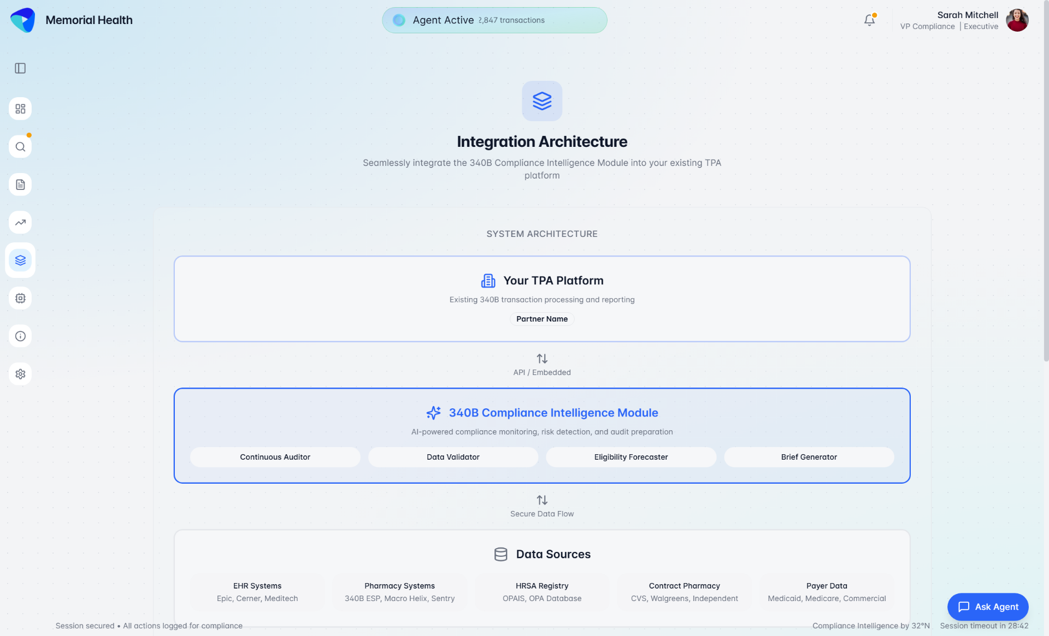1049x636 pixels.
Task: Click the Agent Active status indicator dot
Action: pyautogui.click(x=399, y=20)
